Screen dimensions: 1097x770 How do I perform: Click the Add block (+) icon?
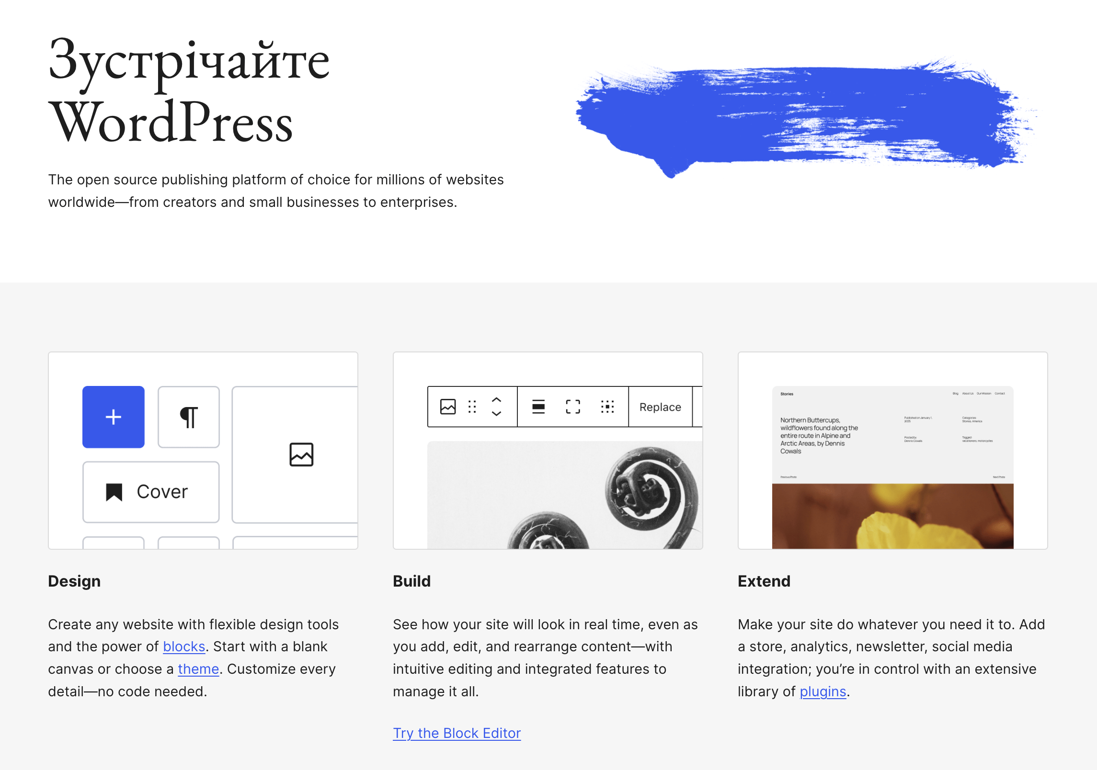pos(114,417)
